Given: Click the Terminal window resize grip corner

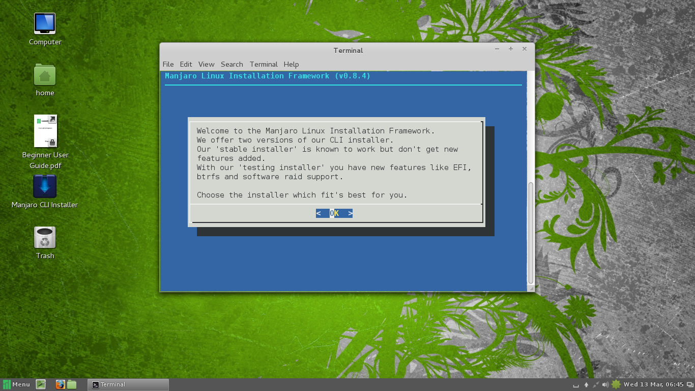Looking at the screenshot, I should [x=531, y=289].
